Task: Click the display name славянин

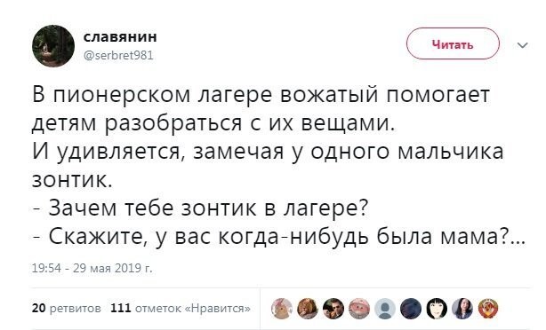Action: click(120, 36)
